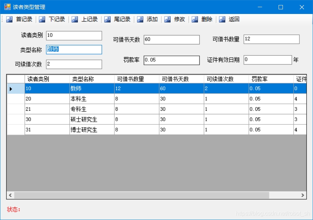This screenshot has height=220, width=313.
Task: Click the 可续借次数 cell in the 博士研究生 row
Action: (x=226, y=130)
